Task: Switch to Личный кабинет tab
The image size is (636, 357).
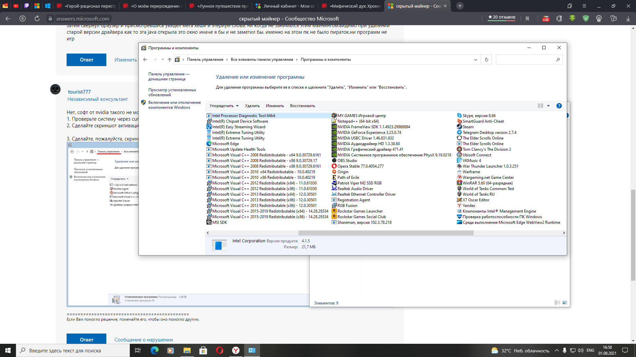Action: 285,6
